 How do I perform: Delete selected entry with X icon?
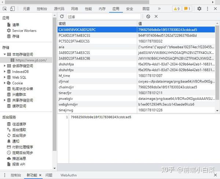click(x=156, y=17)
